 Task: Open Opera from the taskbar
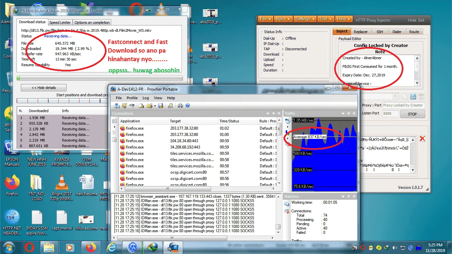point(29,247)
